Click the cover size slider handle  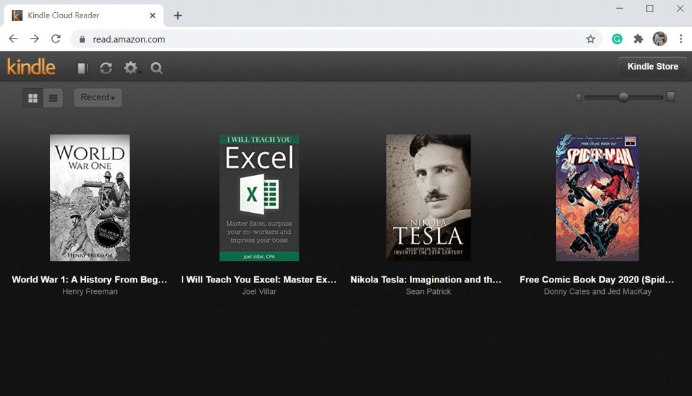623,97
